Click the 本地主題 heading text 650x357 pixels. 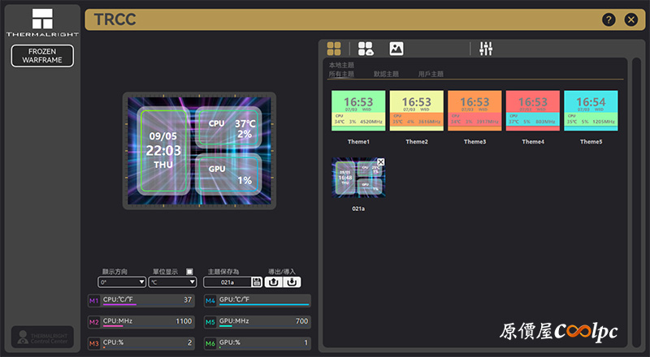pos(341,65)
